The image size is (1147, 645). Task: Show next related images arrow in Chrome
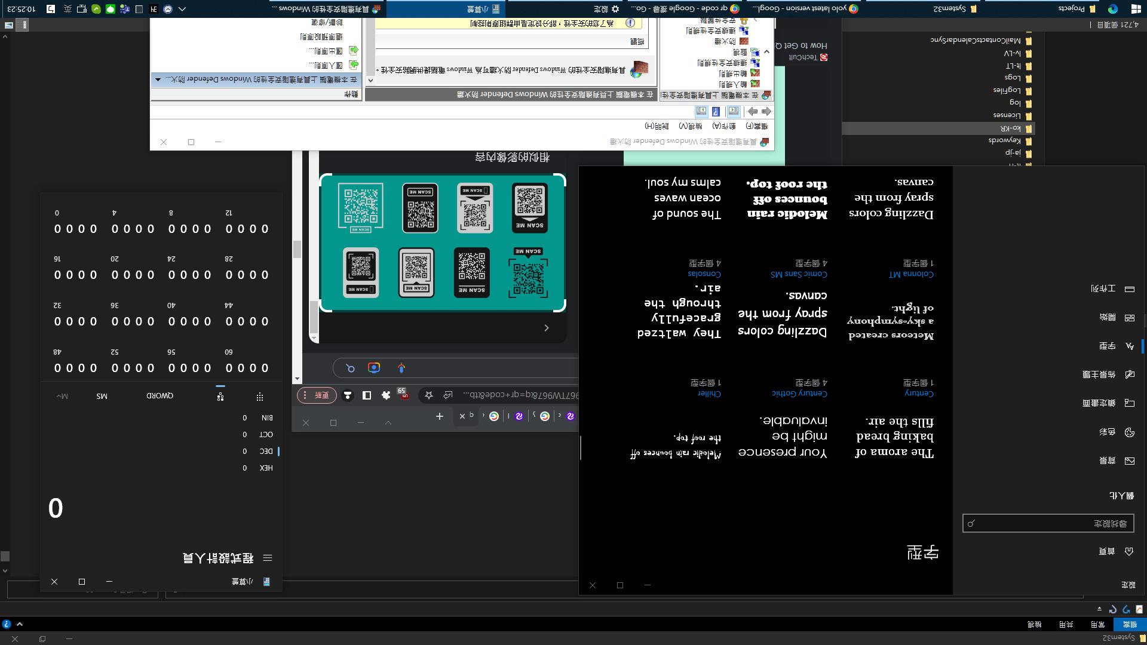[x=546, y=328]
